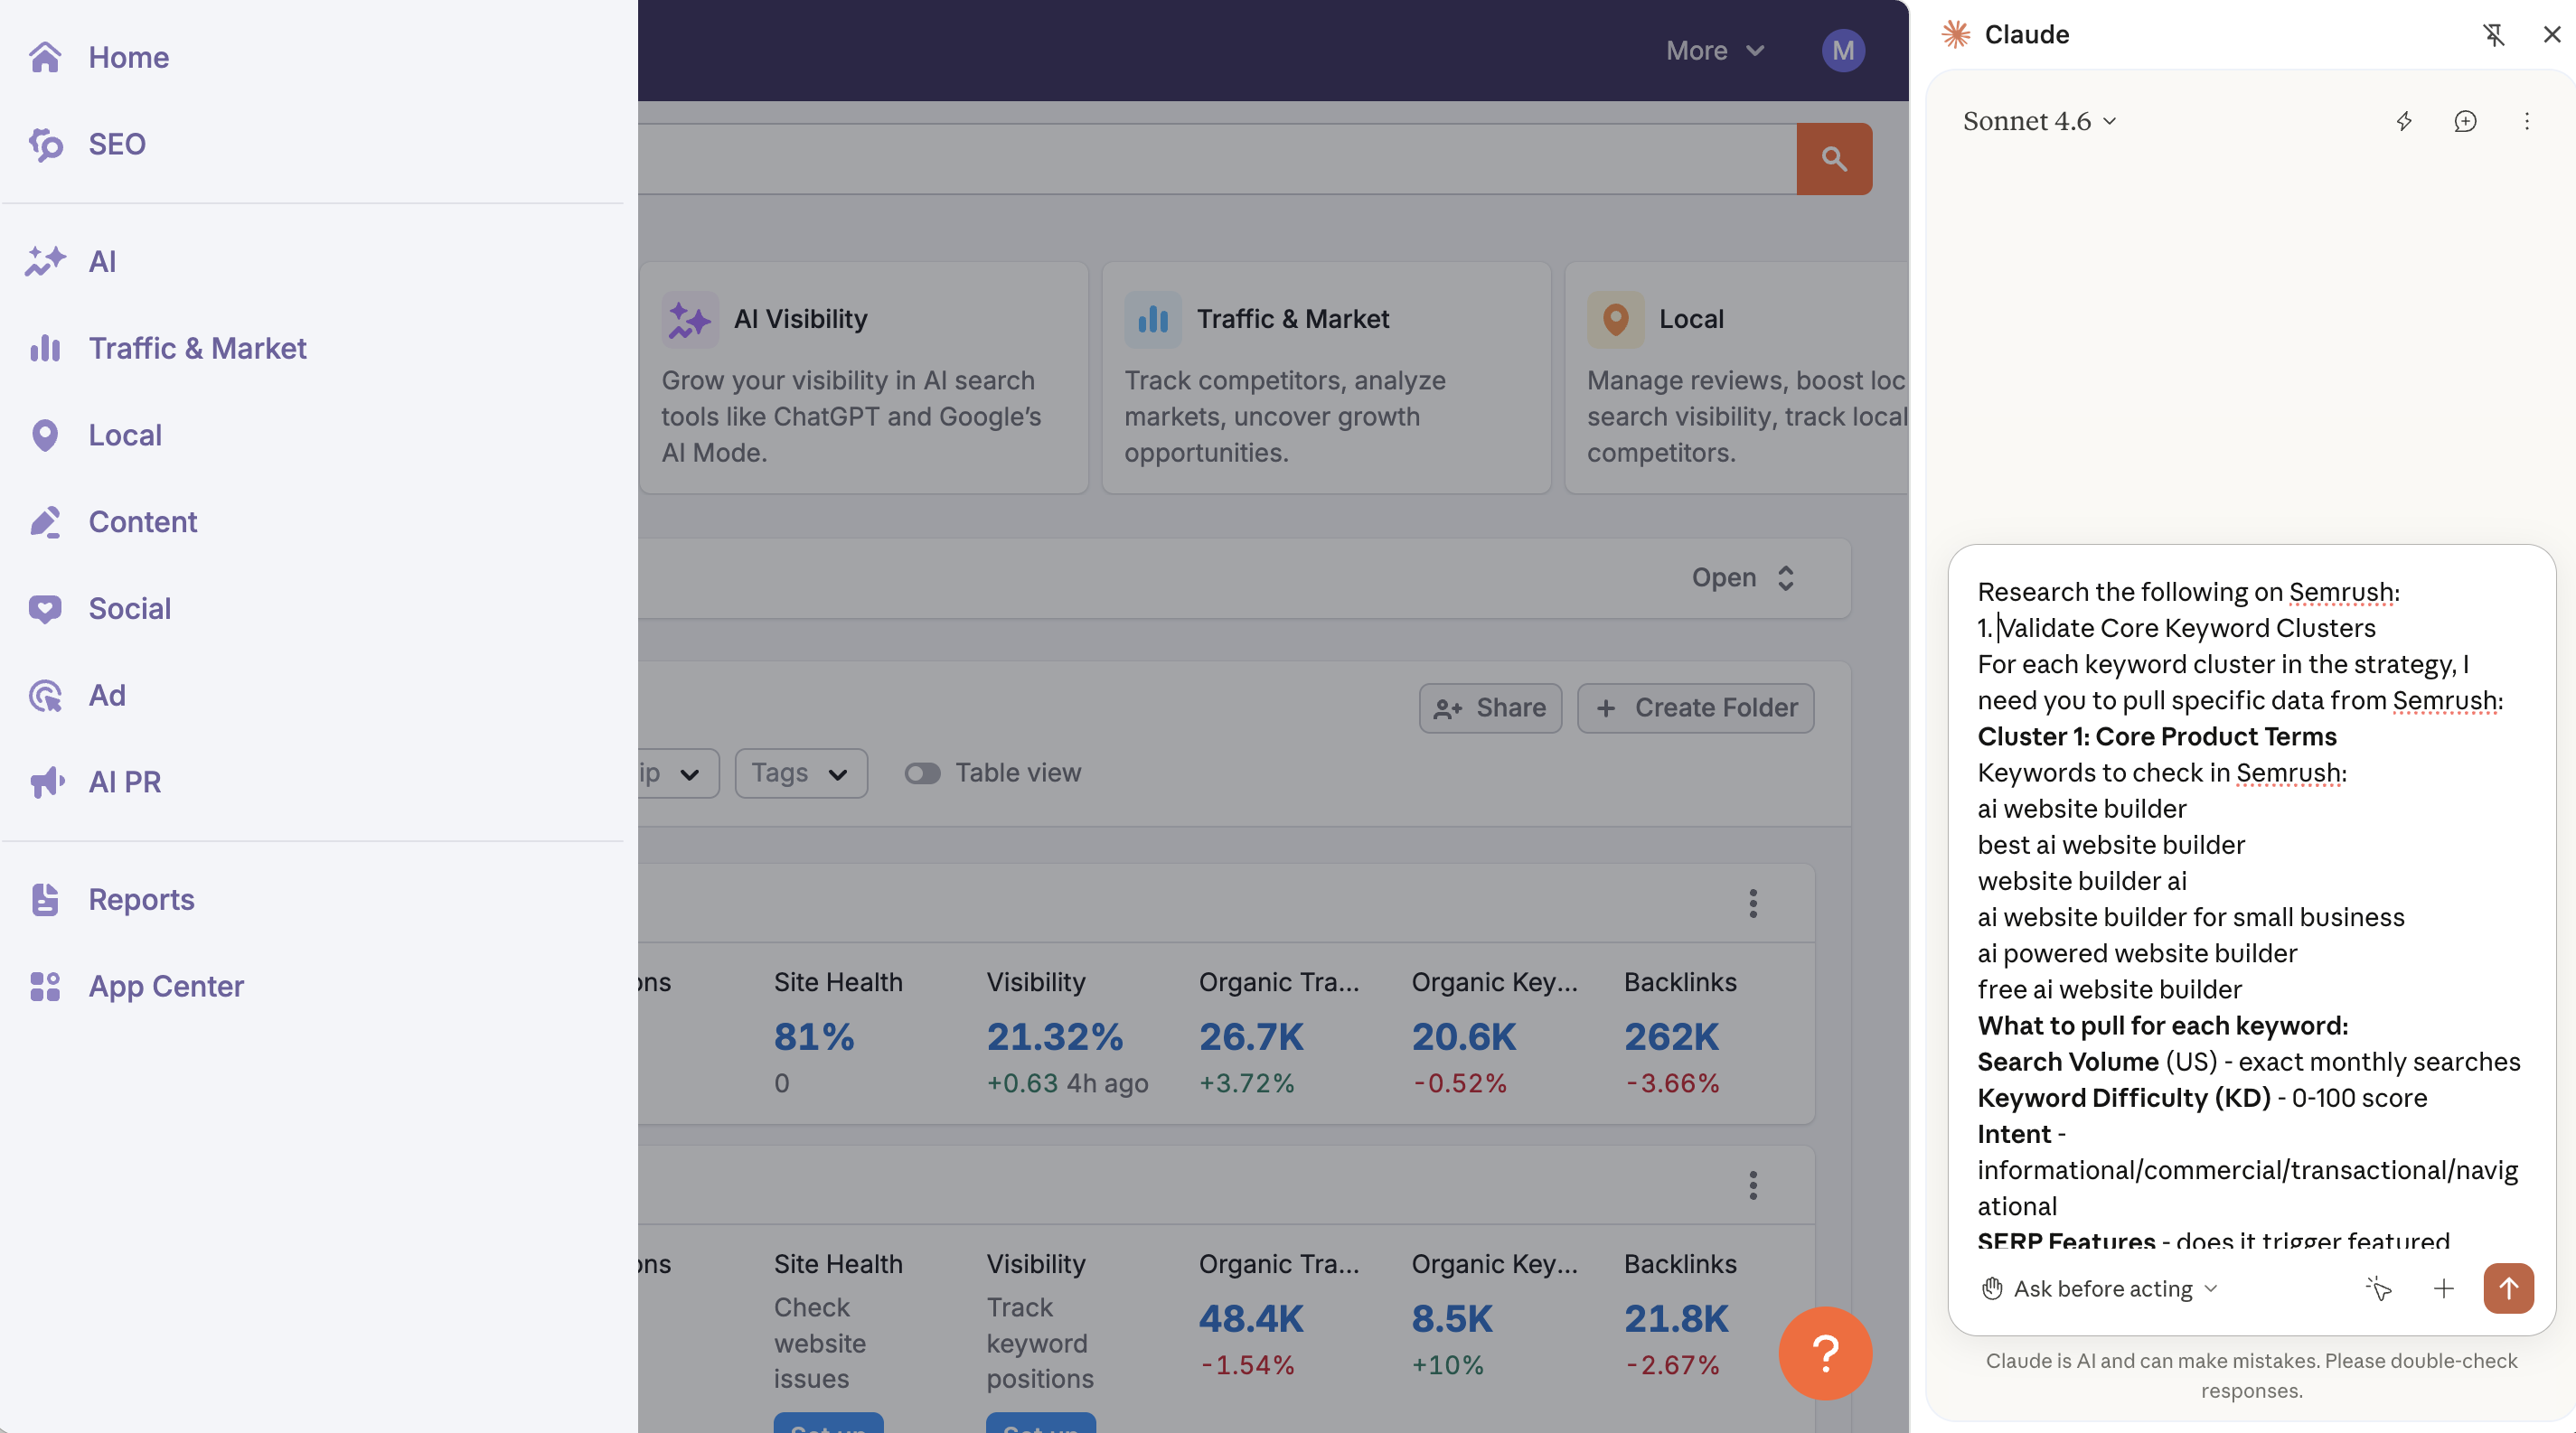Click the unpin icon in Claude header
This screenshot has height=1433, width=2576.
coord(2494,35)
